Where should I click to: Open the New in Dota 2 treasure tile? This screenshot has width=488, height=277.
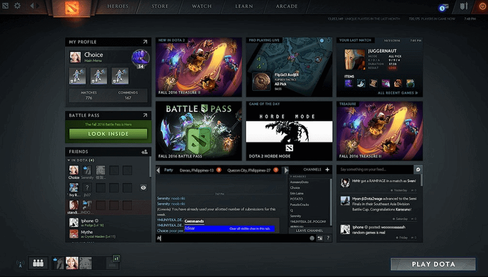point(199,67)
